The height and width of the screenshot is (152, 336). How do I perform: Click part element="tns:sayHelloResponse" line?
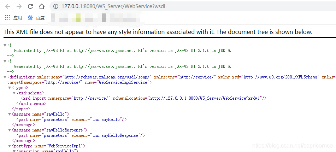81,135
